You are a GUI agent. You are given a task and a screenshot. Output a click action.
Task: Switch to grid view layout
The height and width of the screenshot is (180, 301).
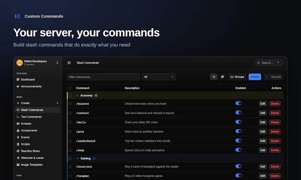coord(222,77)
